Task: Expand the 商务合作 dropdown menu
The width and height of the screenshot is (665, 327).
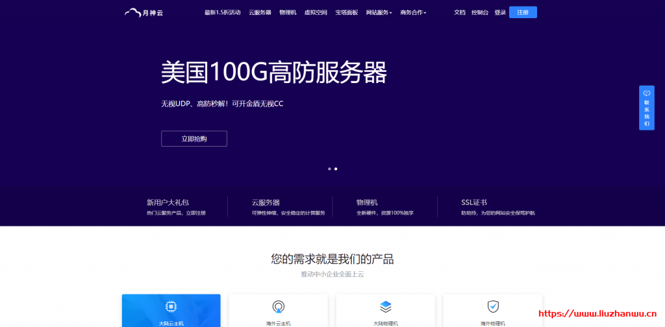Action: [413, 12]
